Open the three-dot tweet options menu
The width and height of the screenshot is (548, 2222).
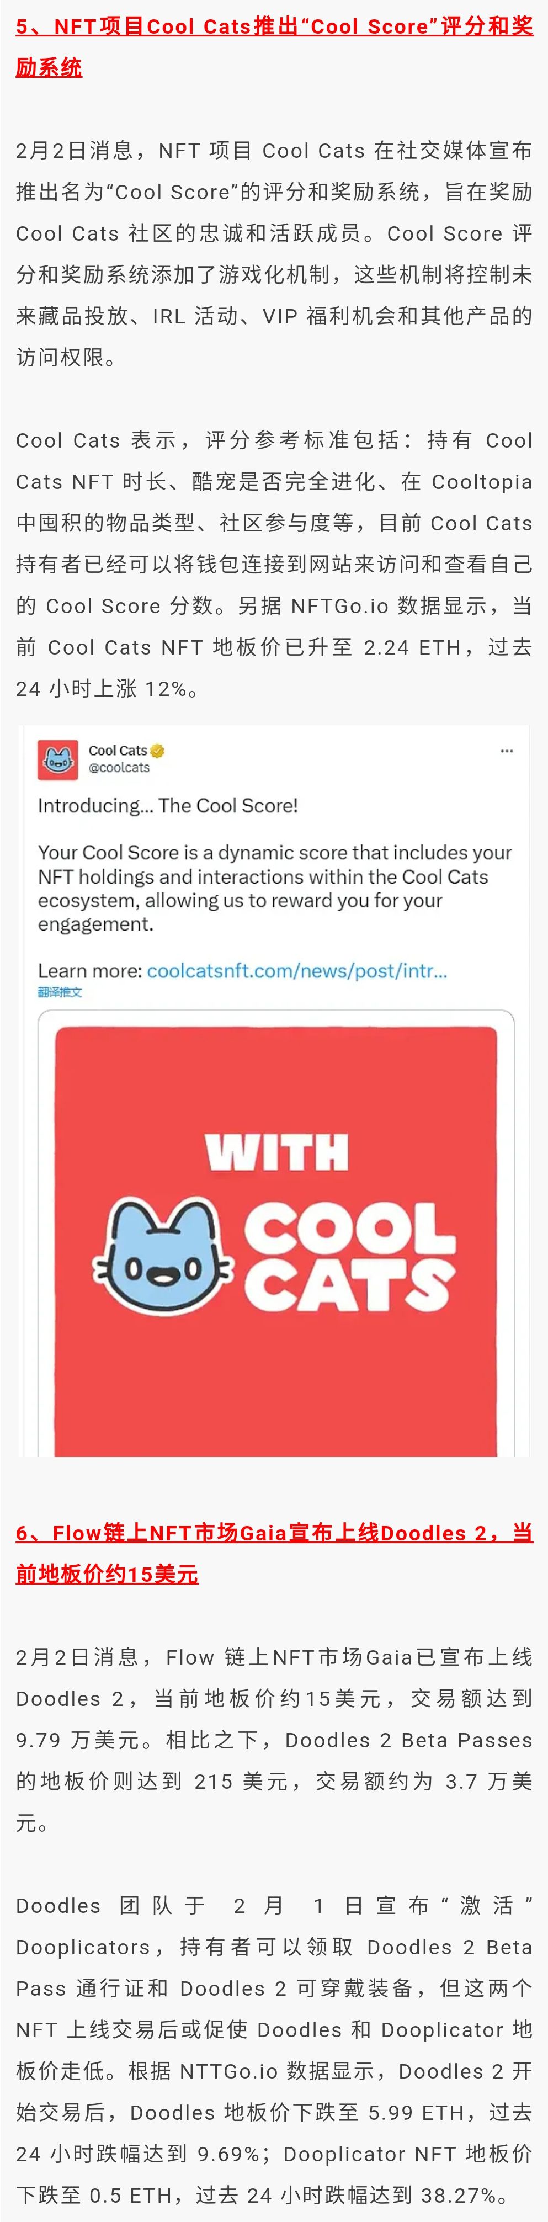click(x=507, y=751)
